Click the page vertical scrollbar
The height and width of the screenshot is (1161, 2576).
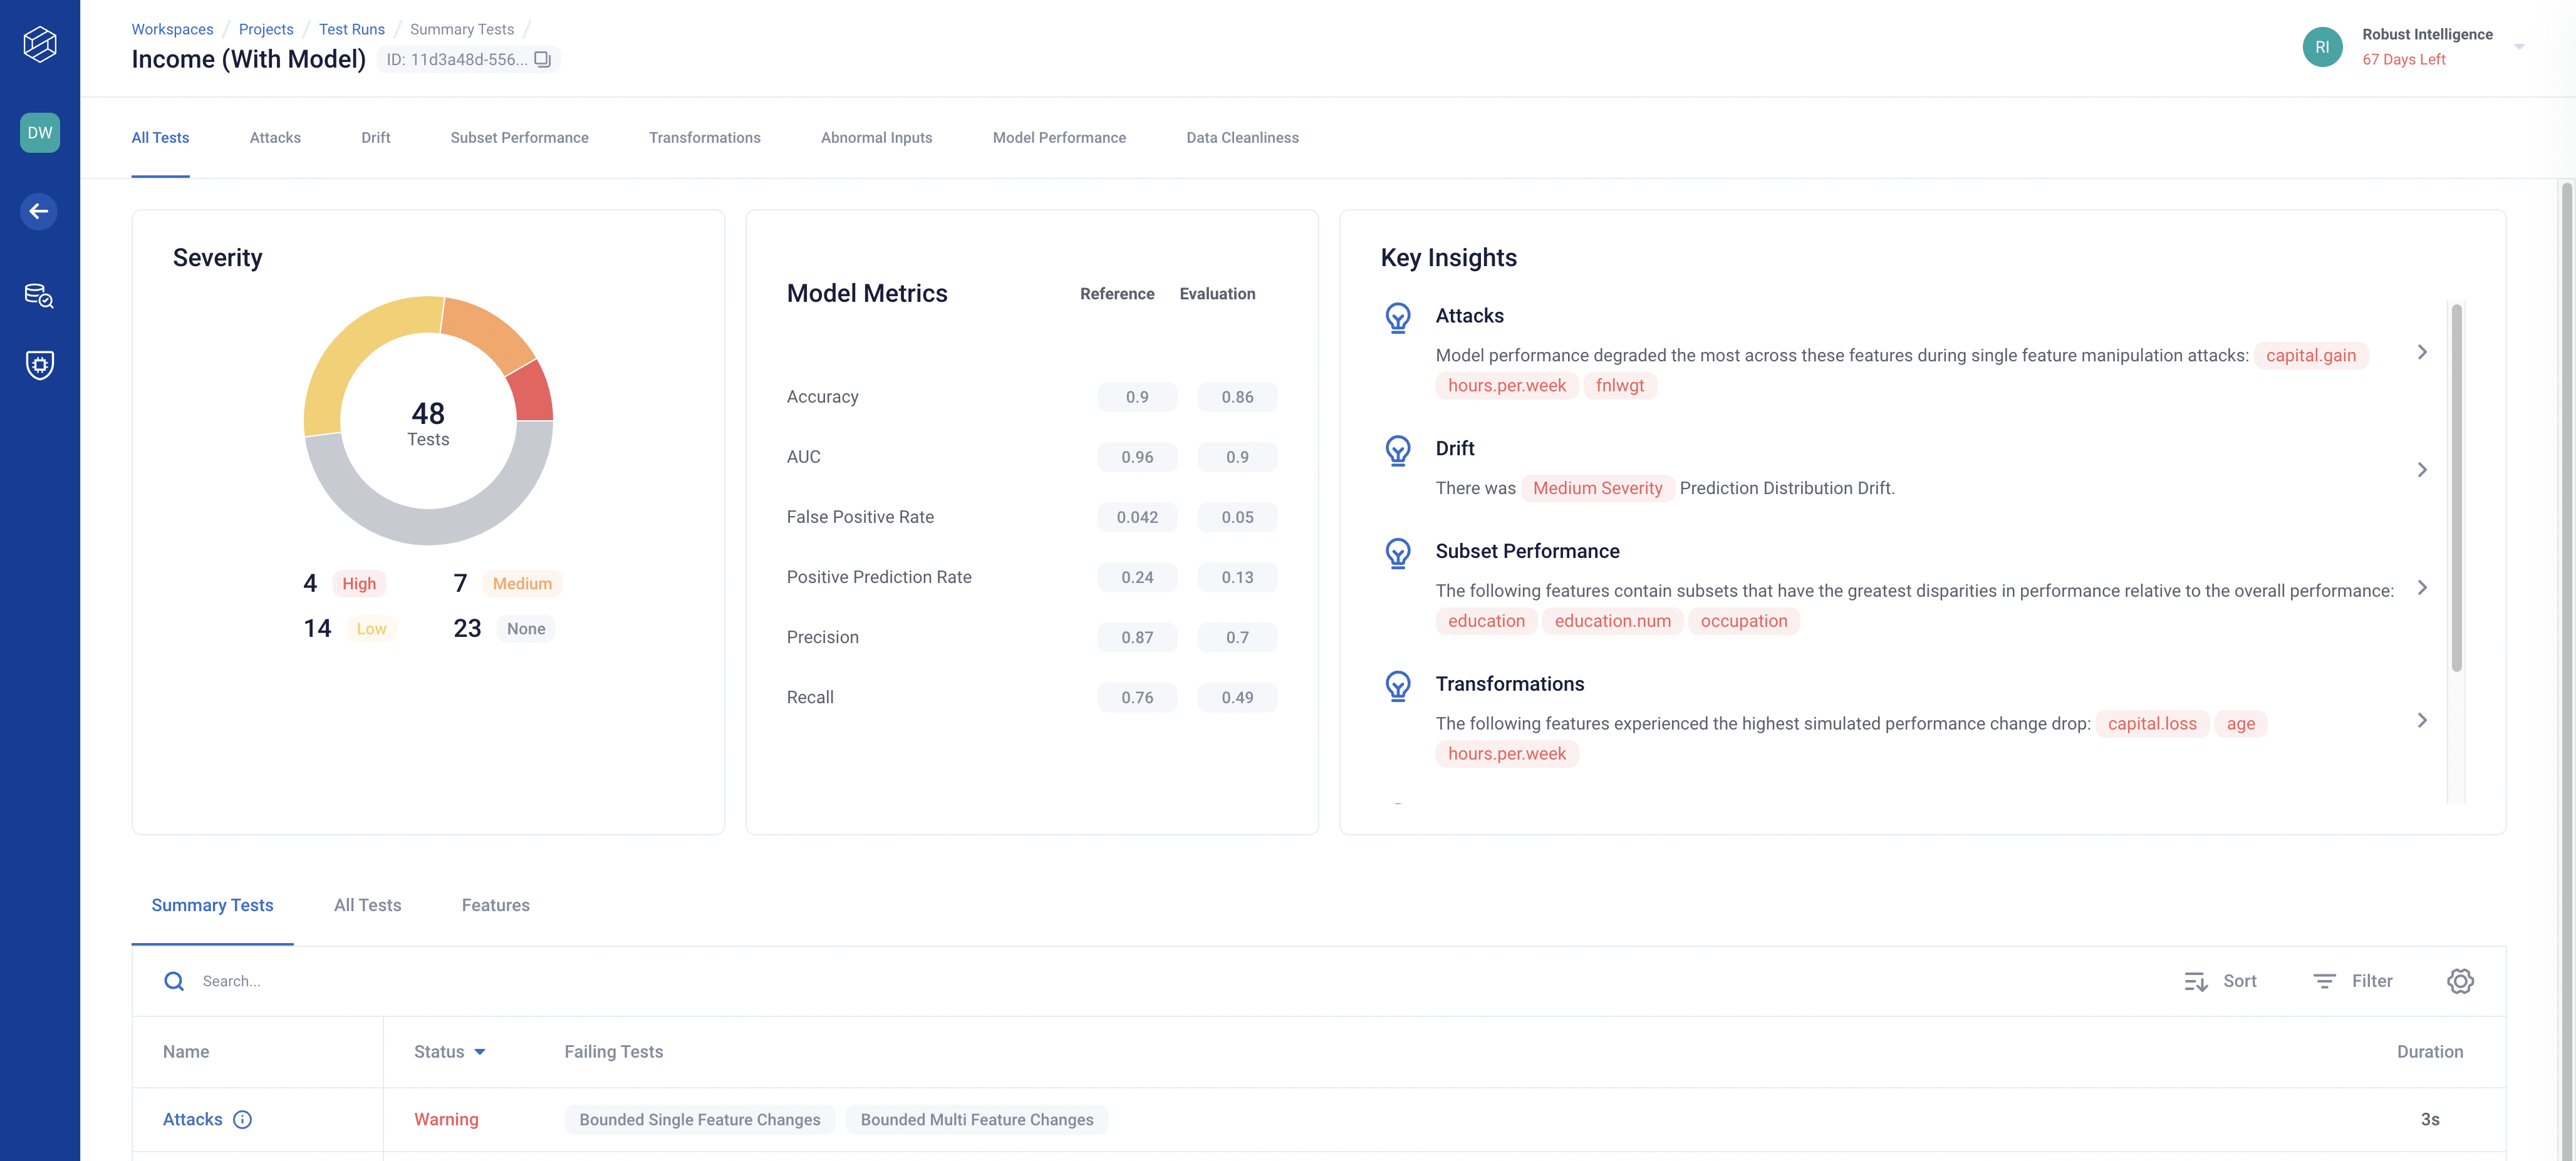tap(2566, 670)
